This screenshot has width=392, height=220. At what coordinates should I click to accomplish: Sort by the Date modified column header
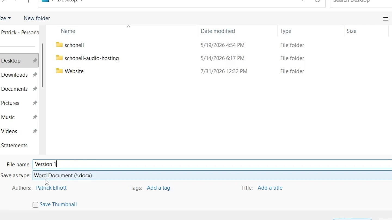pyautogui.click(x=238, y=31)
